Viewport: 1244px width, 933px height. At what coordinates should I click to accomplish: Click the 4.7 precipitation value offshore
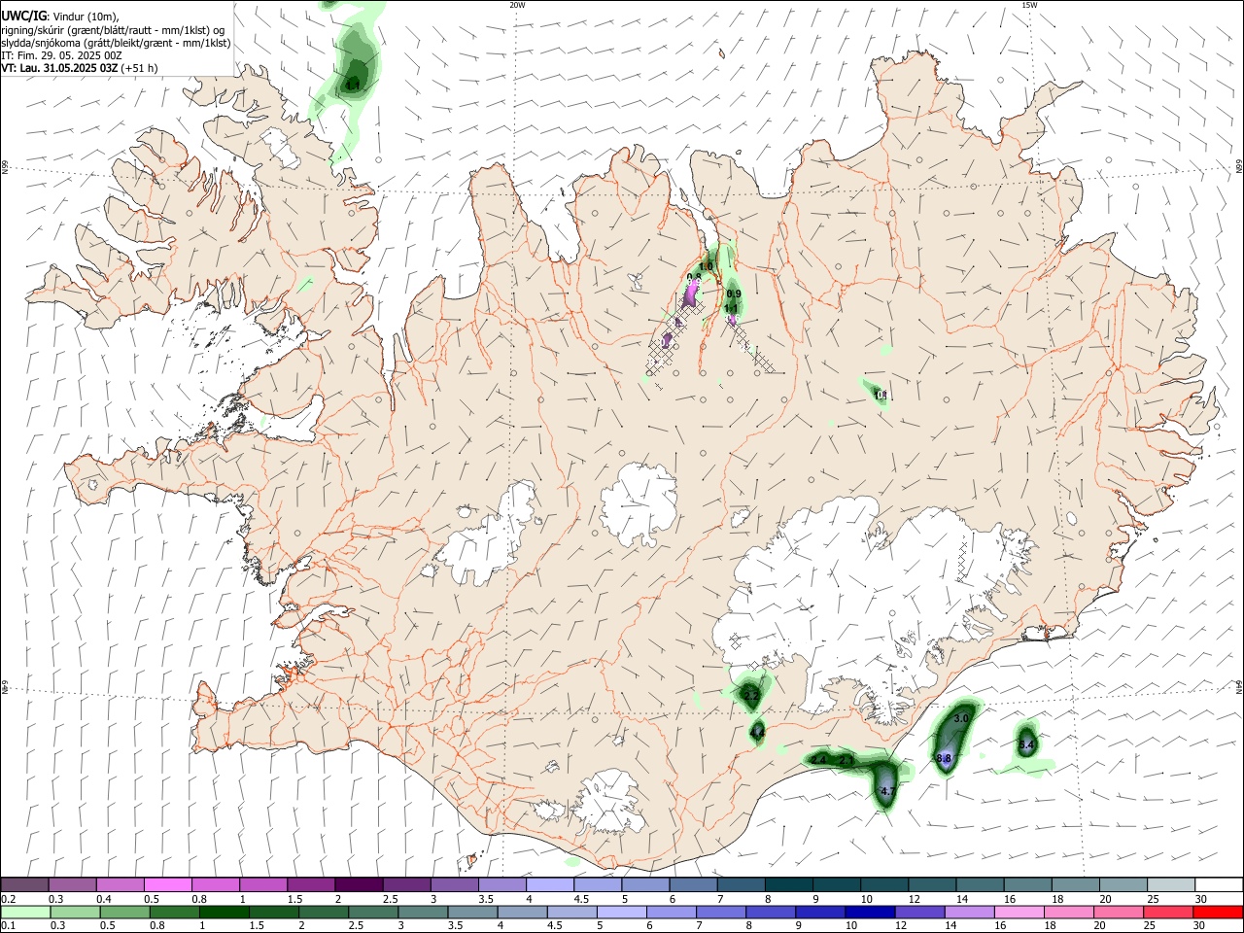point(887,792)
